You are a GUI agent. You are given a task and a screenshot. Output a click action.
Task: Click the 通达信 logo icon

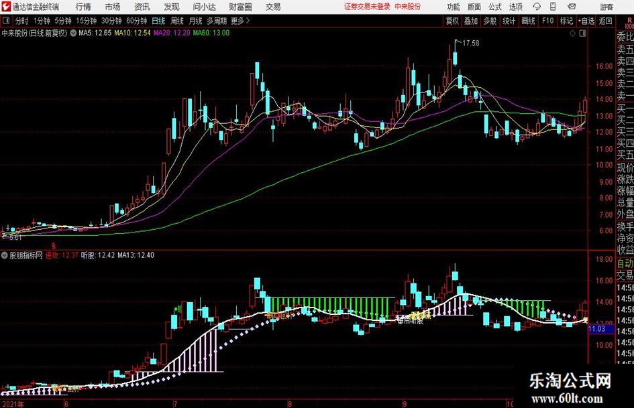[6, 7]
